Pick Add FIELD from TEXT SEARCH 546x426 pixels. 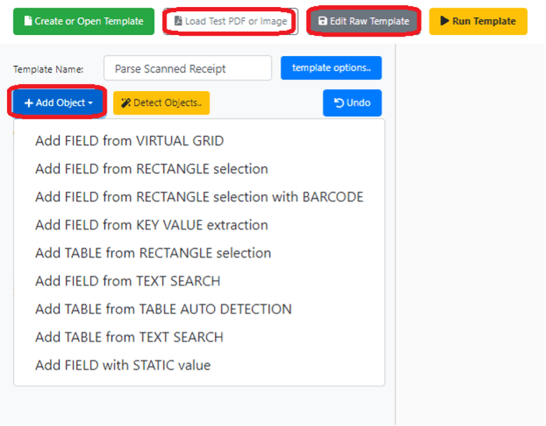point(128,281)
